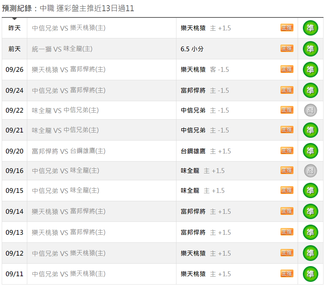327x286 pixels.
Task: Open the matchup 統一獅 VS 味全龍(主)
Action: coord(62,49)
